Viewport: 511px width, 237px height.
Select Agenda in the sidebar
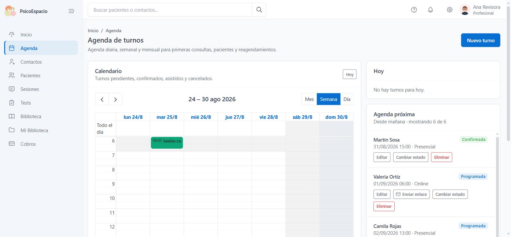point(41,48)
